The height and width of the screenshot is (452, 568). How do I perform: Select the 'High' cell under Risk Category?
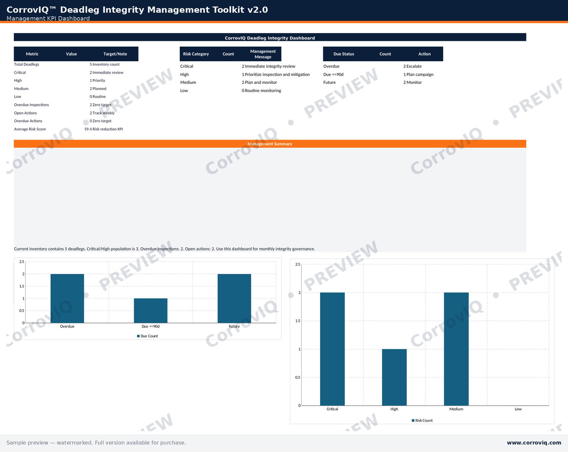pyautogui.click(x=184, y=75)
